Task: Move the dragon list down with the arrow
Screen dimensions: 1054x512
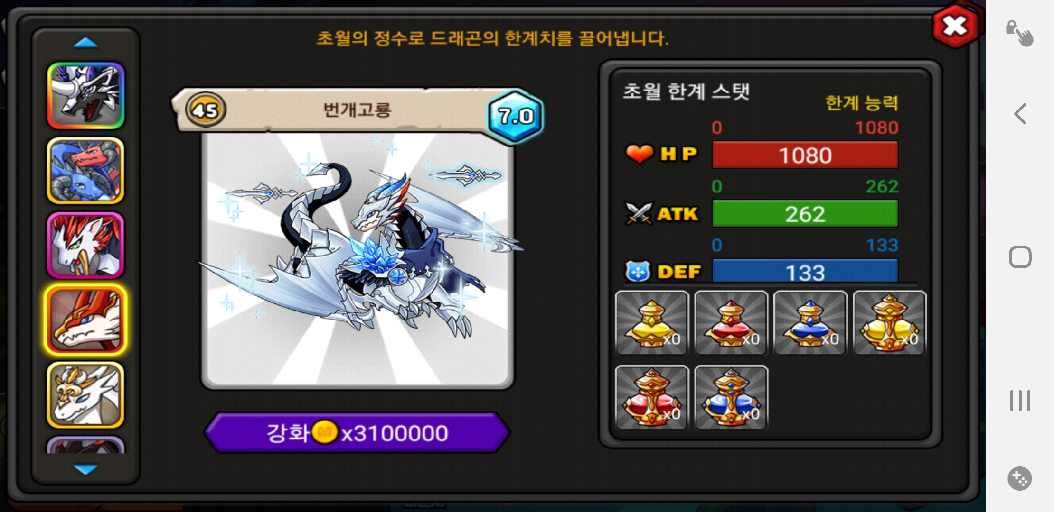Action: [x=85, y=469]
